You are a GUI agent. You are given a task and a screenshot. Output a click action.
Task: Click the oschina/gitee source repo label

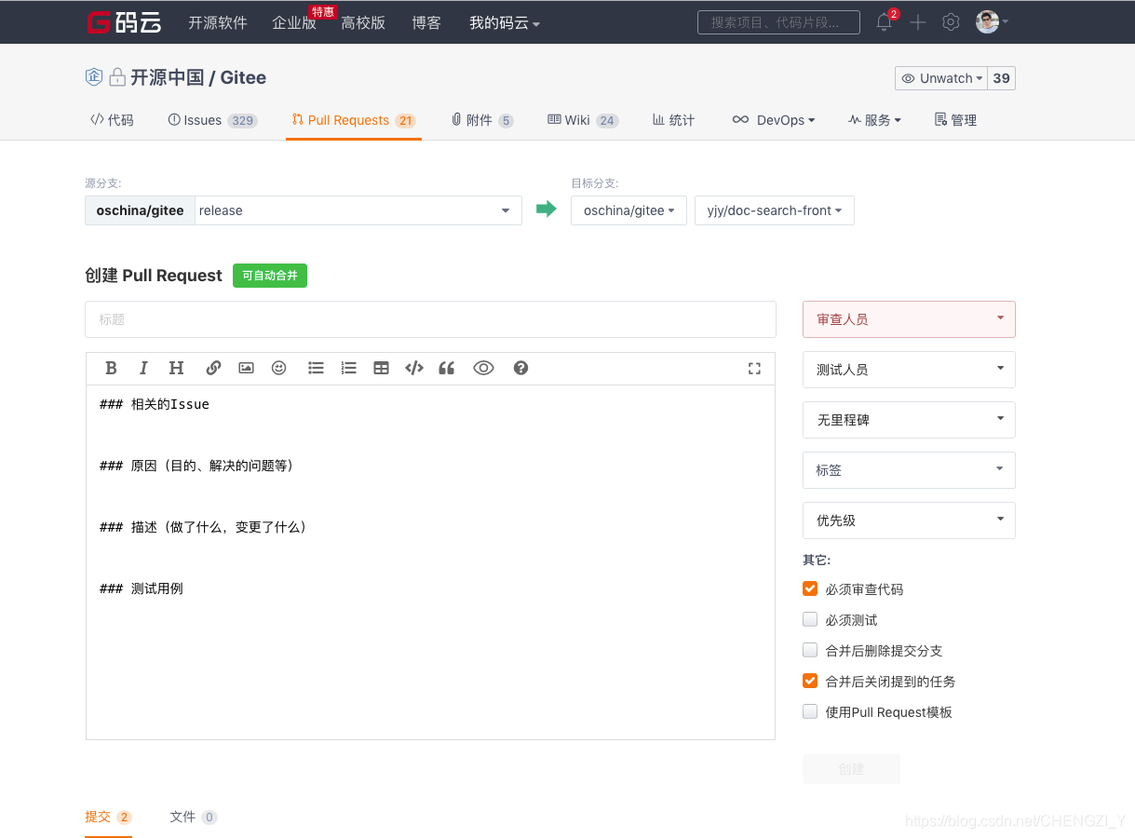(x=141, y=210)
